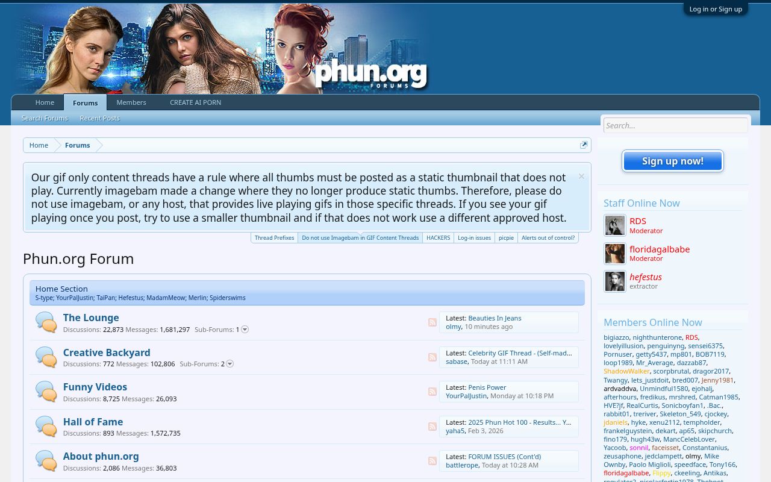Open latest thread Celebrity GIF Thread
The width and height of the screenshot is (771, 482).
point(520,353)
